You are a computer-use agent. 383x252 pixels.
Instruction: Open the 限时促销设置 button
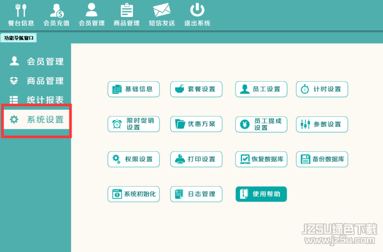click(x=134, y=124)
